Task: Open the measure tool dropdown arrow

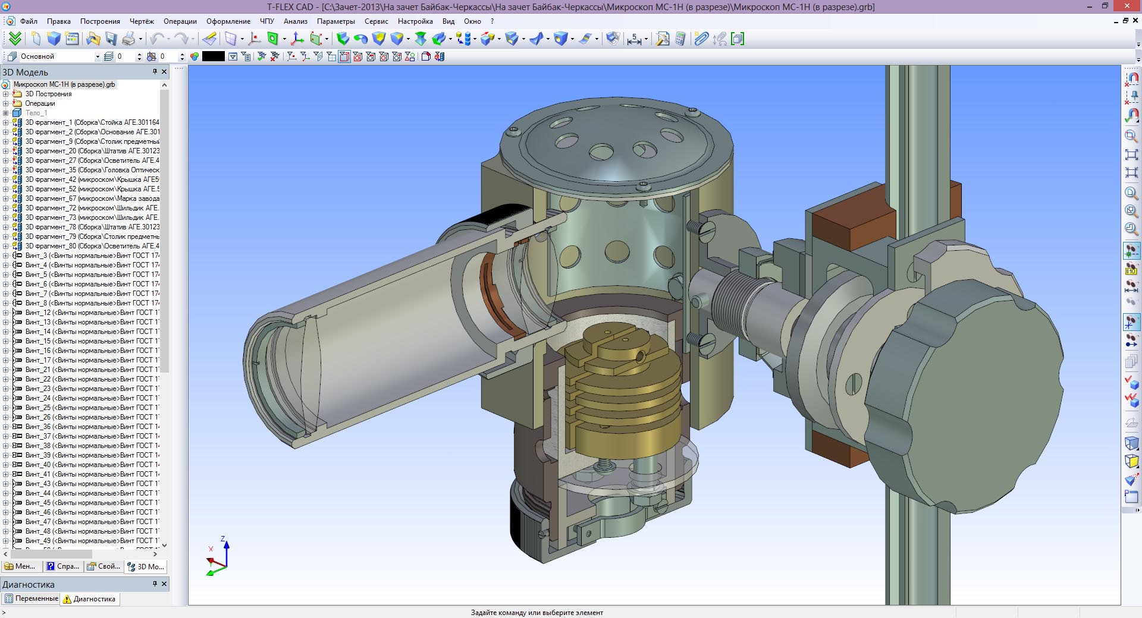Action: (646, 39)
